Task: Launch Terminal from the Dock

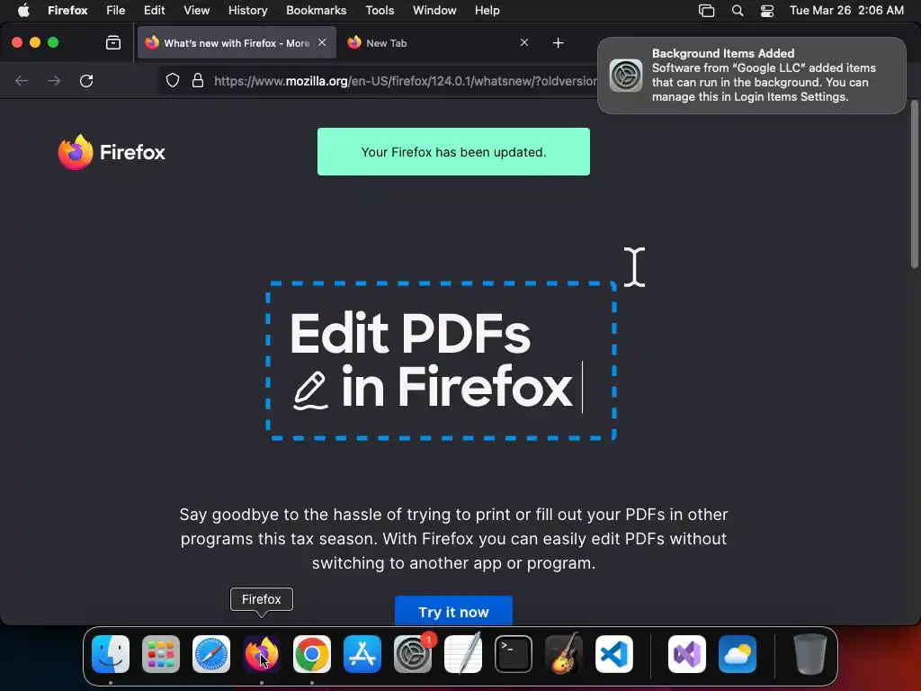Action: pyautogui.click(x=514, y=654)
